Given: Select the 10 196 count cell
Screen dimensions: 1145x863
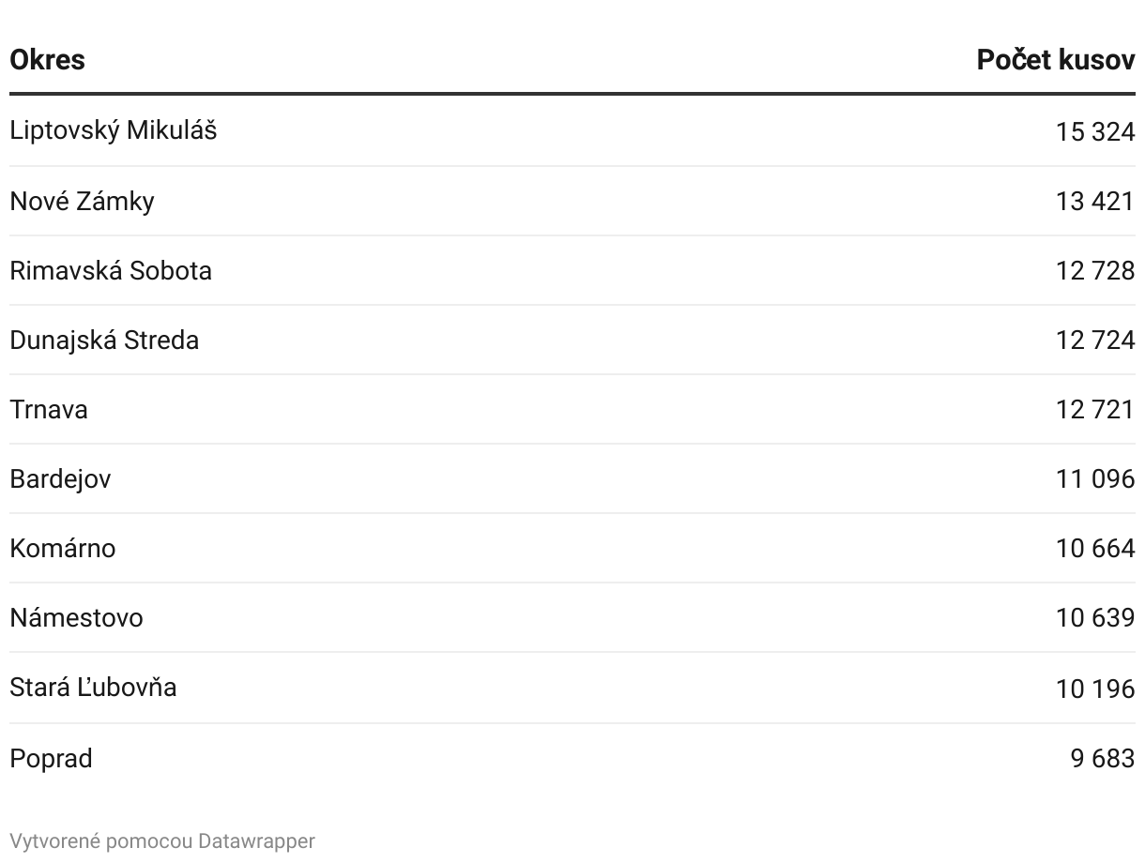Looking at the screenshot, I should pyautogui.click(x=1094, y=689).
